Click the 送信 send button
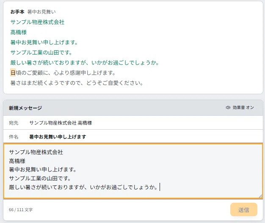The height and width of the screenshot is (223, 265). pyautogui.click(x=244, y=209)
